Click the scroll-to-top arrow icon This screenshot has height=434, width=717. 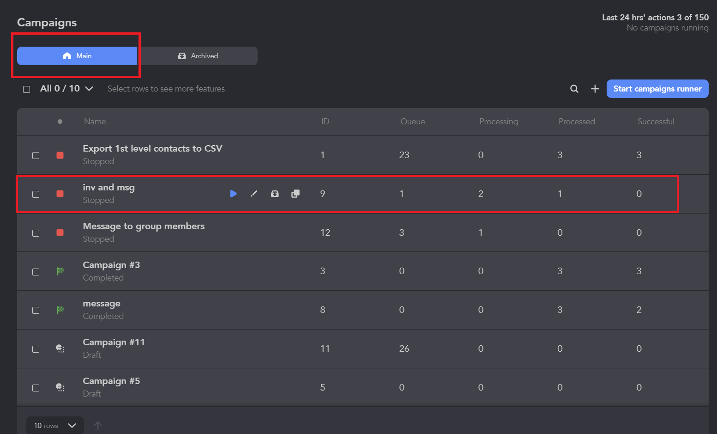(98, 425)
